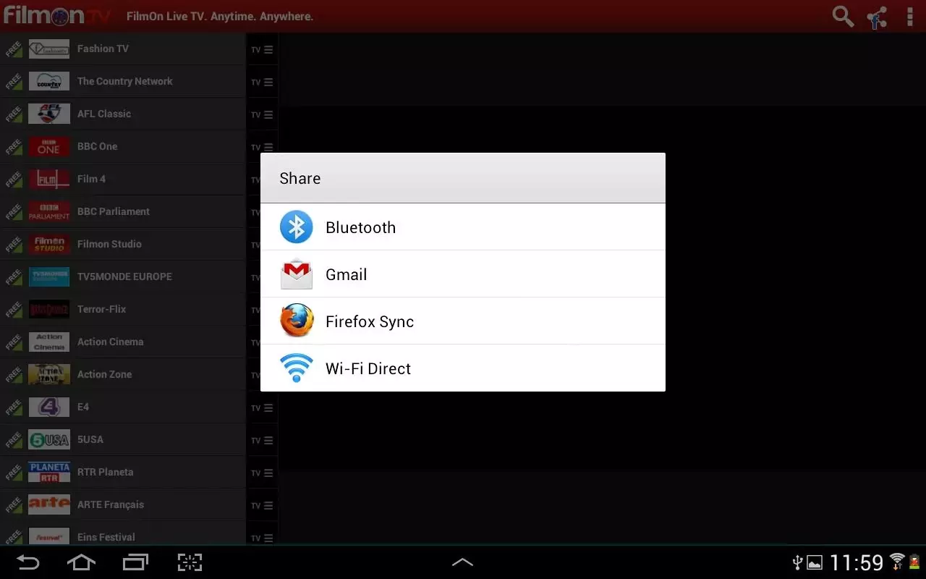926x579 pixels.
Task: Select Firefox Sync option text
Action: pos(370,321)
